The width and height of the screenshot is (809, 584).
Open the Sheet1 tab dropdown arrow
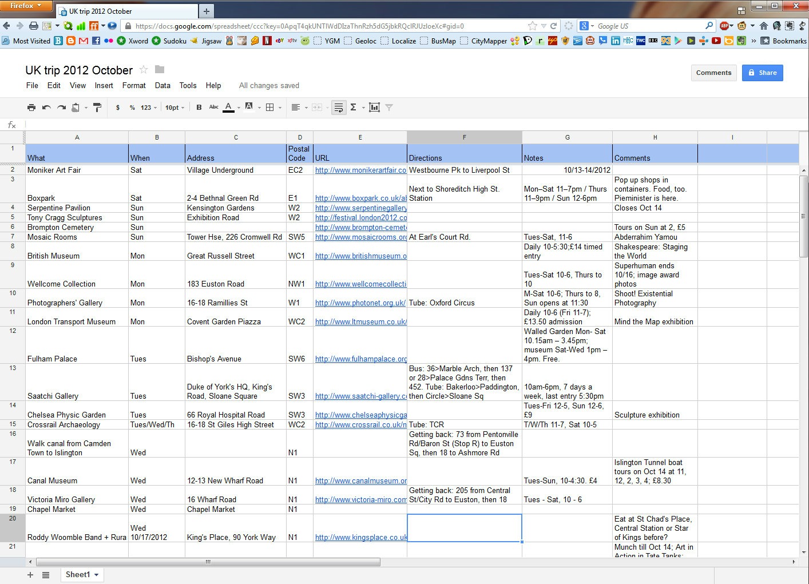coord(96,575)
